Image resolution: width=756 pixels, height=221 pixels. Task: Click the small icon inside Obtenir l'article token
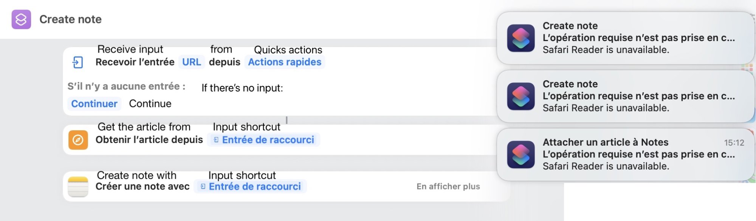(216, 140)
